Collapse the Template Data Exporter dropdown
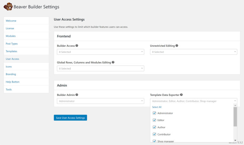The height and width of the screenshot is (145, 244). pyautogui.click(x=193, y=101)
